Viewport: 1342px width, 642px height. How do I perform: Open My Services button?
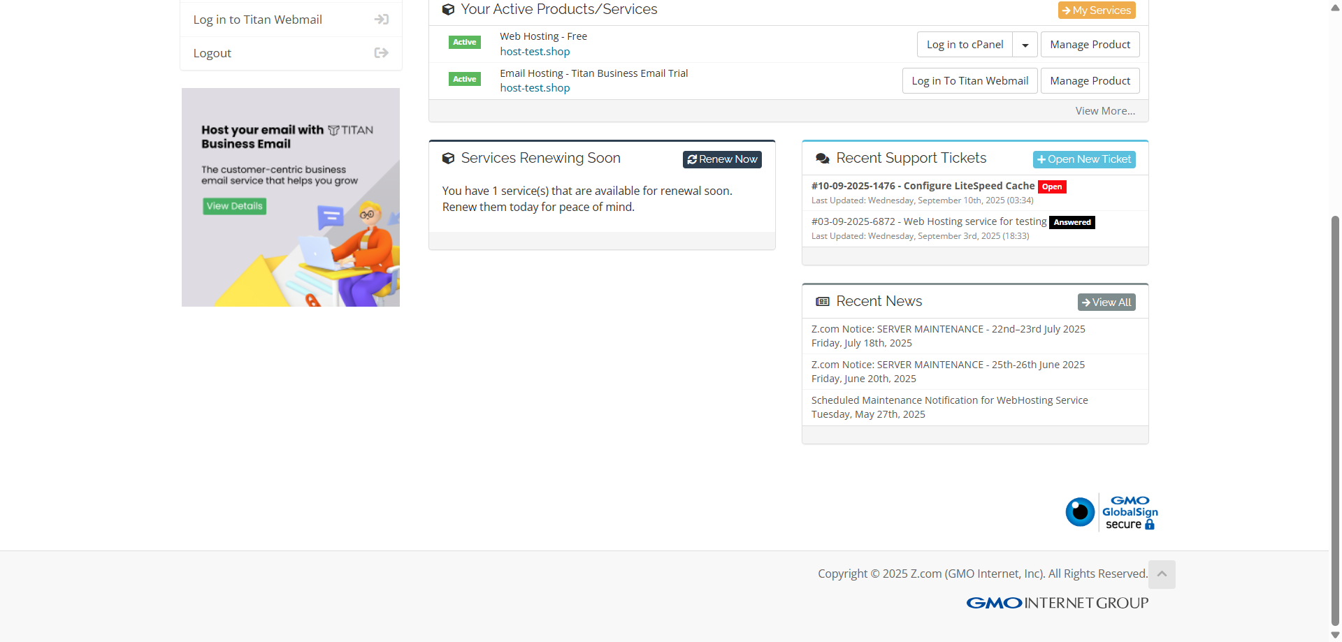[1097, 10]
